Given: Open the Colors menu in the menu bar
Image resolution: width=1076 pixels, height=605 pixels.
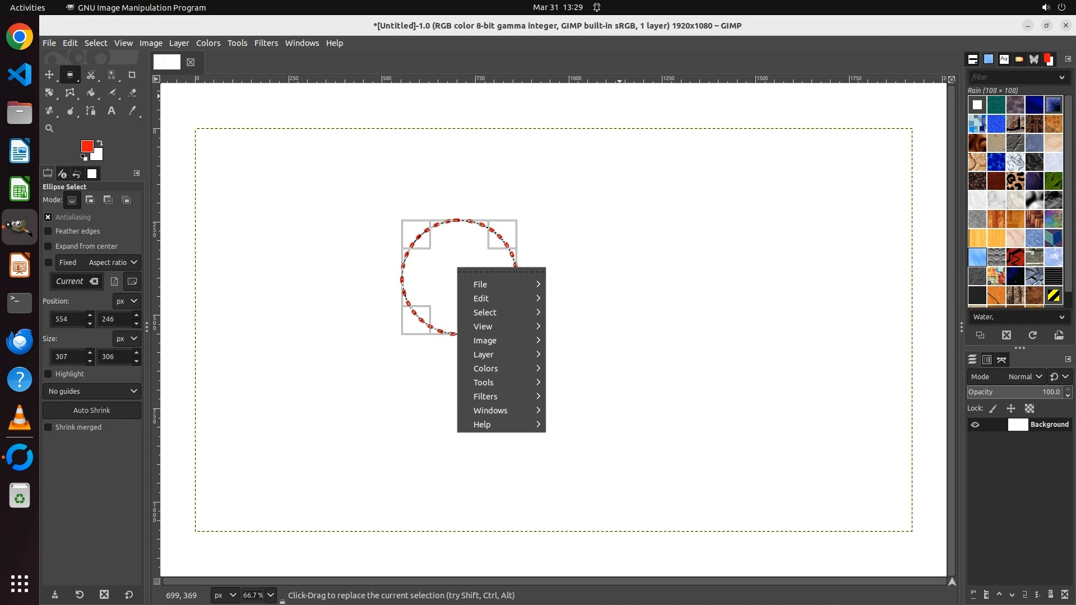Looking at the screenshot, I should pyautogui.click(x=208, y=43).
